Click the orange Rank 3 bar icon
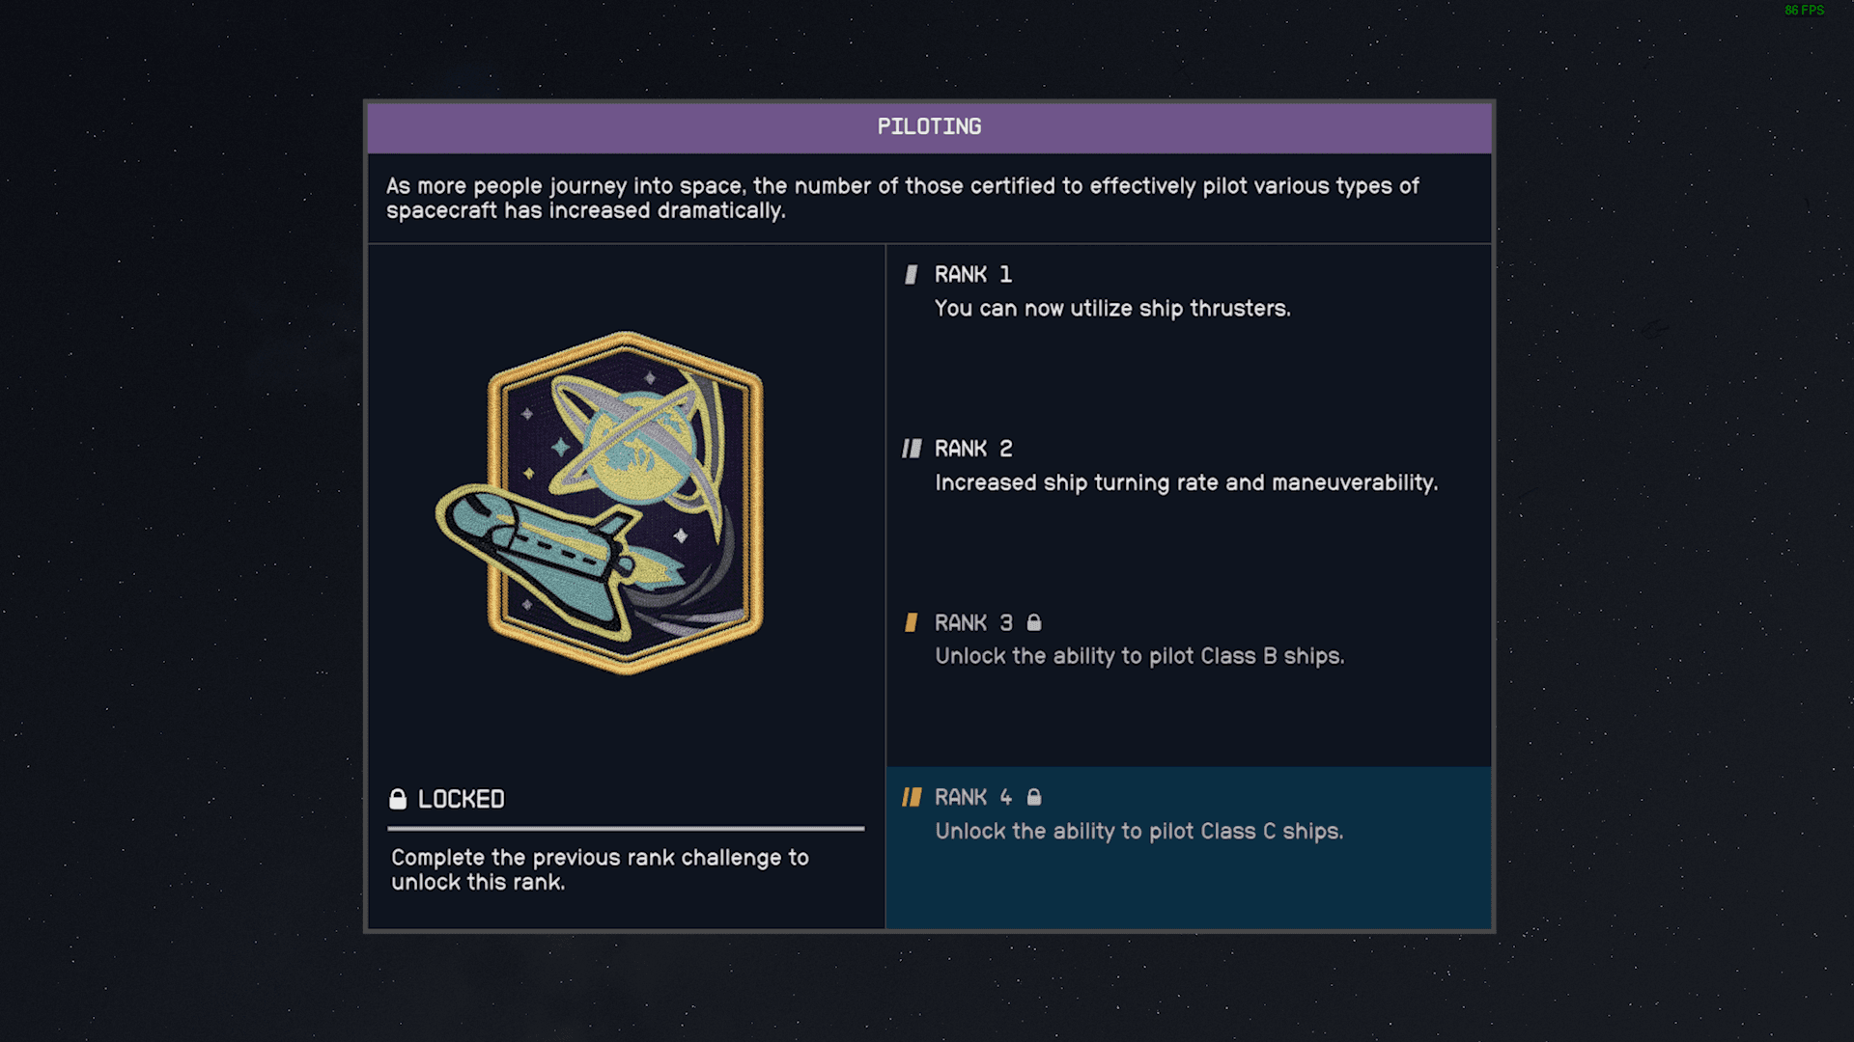Image resolution: width=1854 pixels, height=1042 pixels. coord(911,622)
